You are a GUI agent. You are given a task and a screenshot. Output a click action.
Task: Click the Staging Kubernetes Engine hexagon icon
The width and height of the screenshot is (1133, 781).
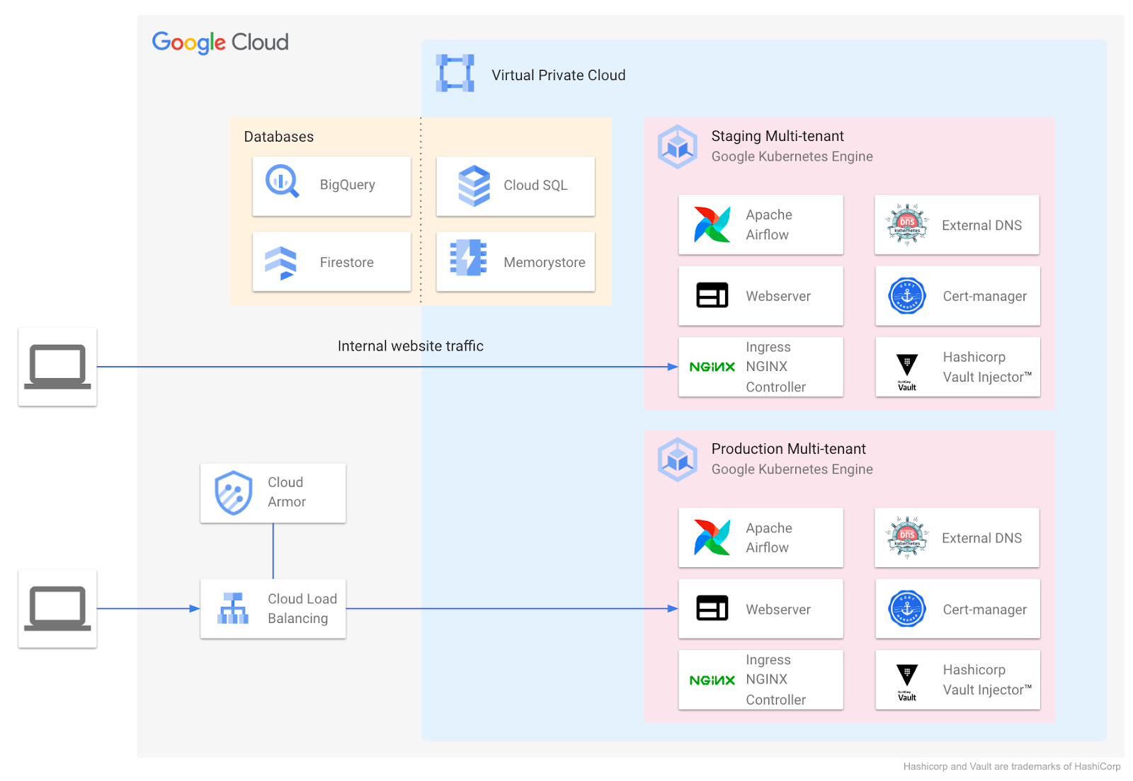pos(678,147)
